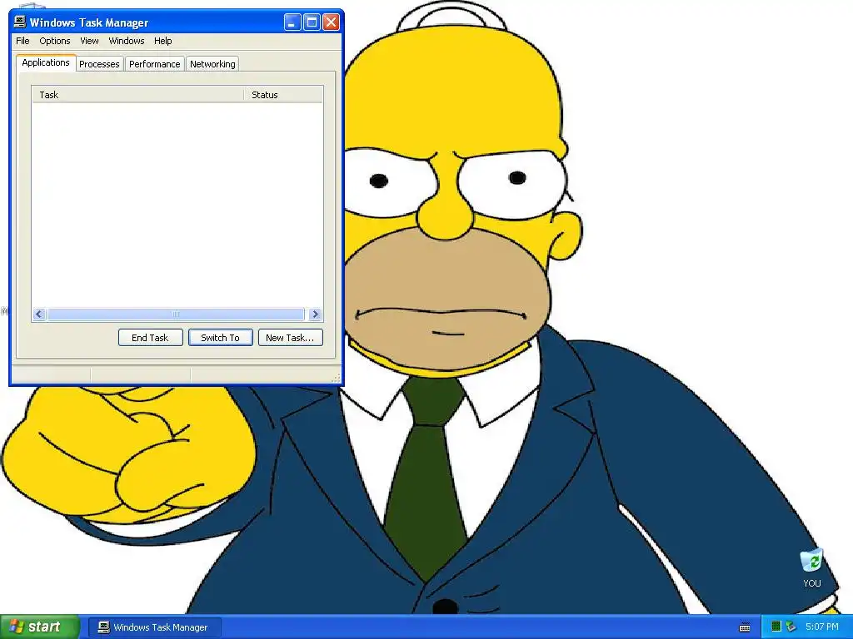Open the Help menu
This screenshot has height=639, width=853.
(162, 41)
